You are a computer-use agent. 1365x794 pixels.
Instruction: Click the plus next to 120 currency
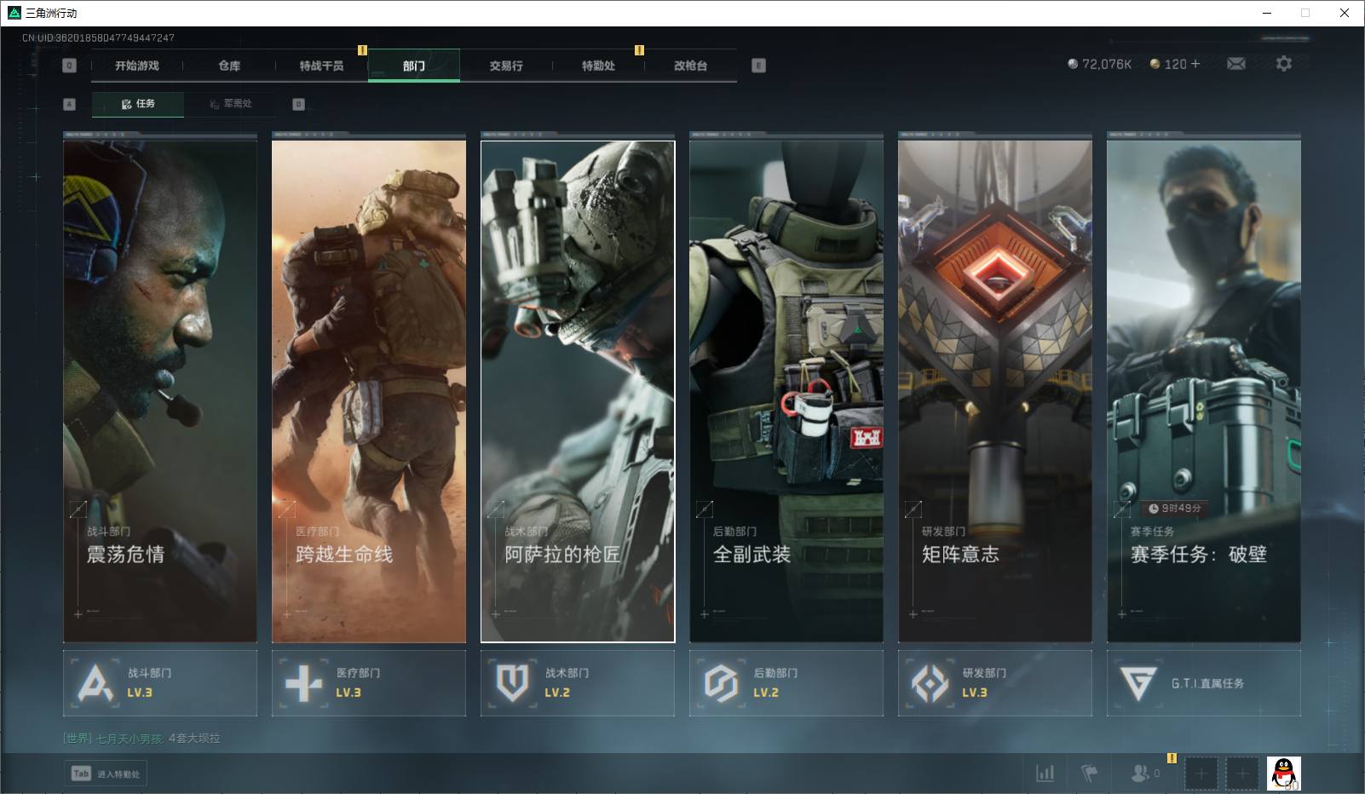(x=1195, y=64)
